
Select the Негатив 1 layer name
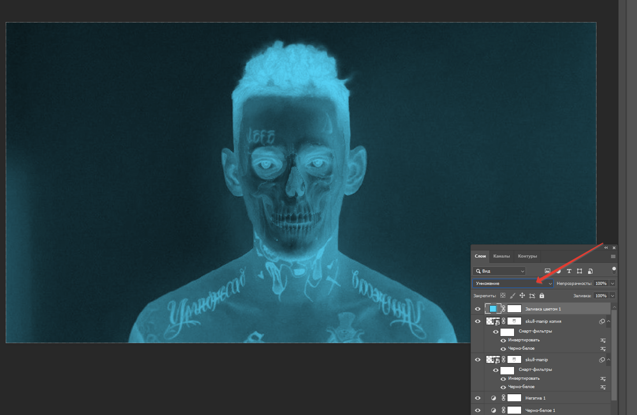pos(535,398)
